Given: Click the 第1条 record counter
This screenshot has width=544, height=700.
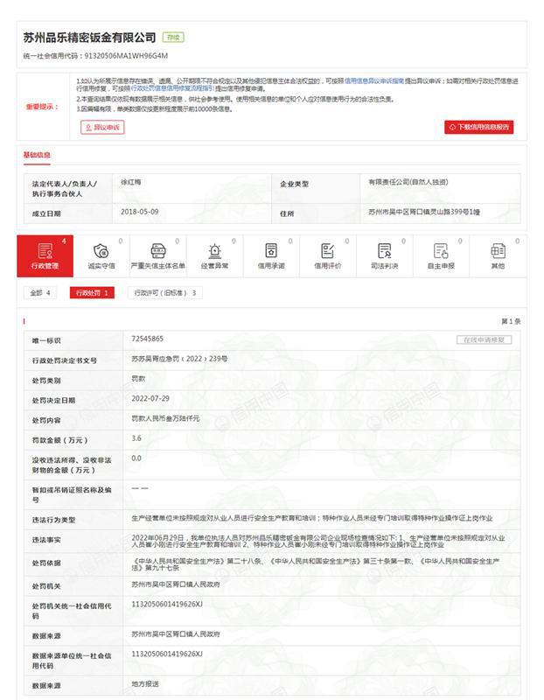Looking at the screenshot, I should coord(511,321).
